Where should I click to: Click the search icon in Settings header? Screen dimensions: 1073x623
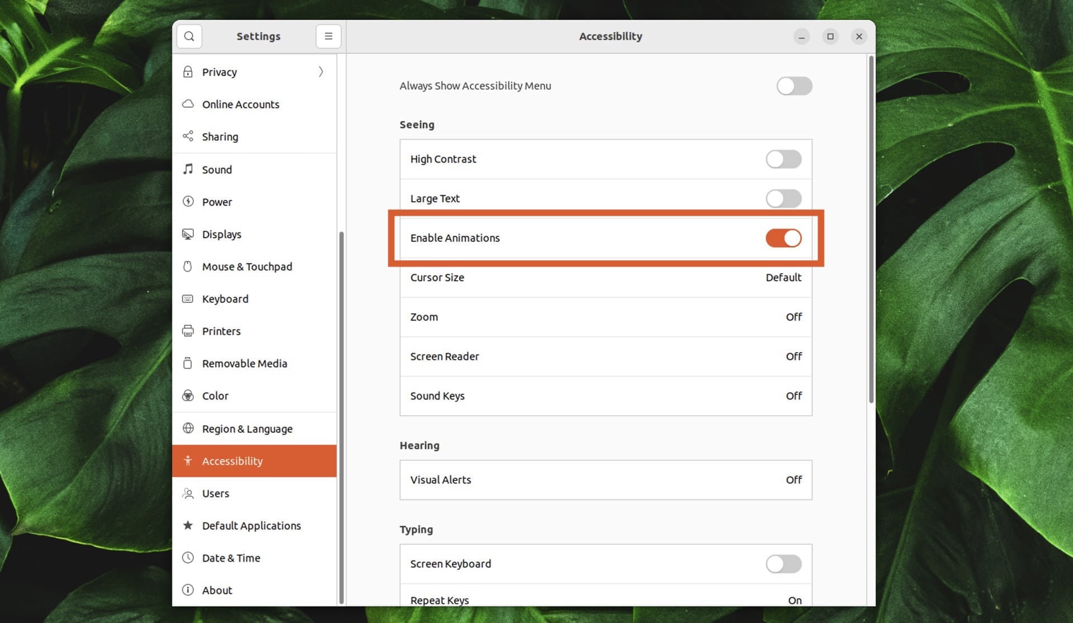tap(189, 36)
